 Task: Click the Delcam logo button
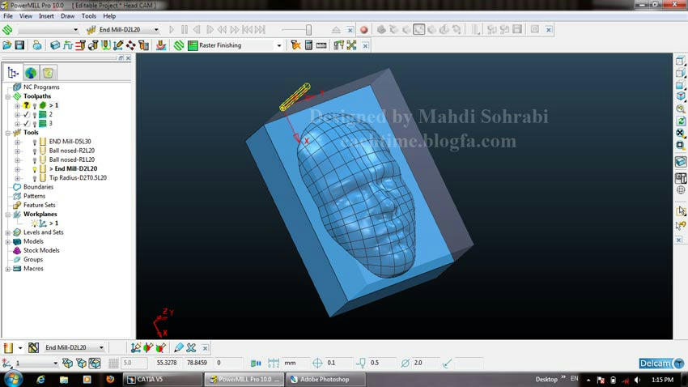pos(661,364)
